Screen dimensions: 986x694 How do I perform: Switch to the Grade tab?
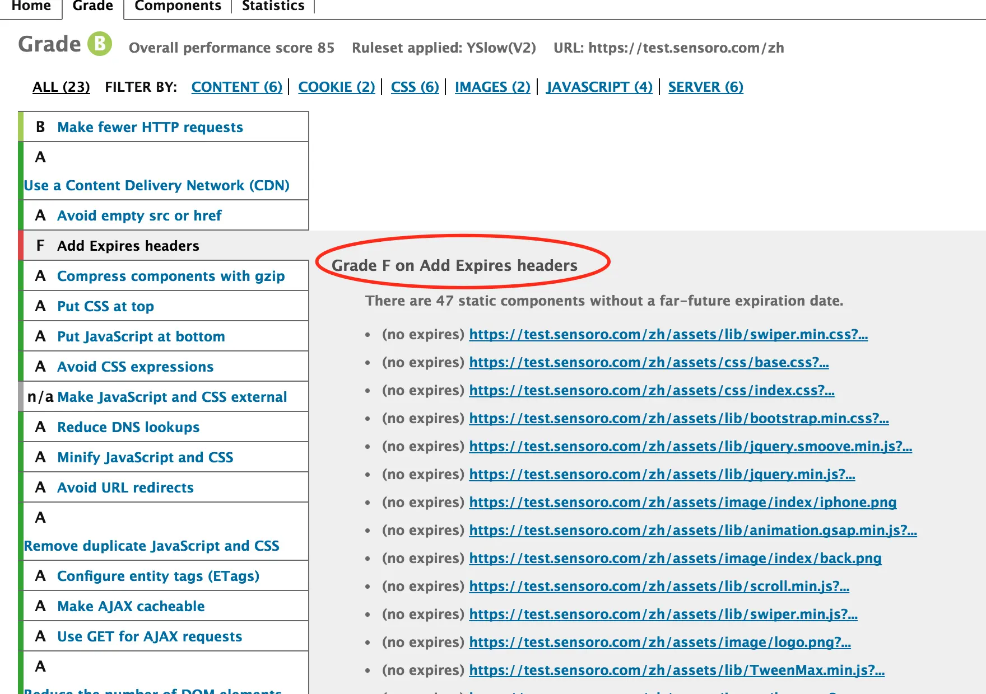[93, 6]
